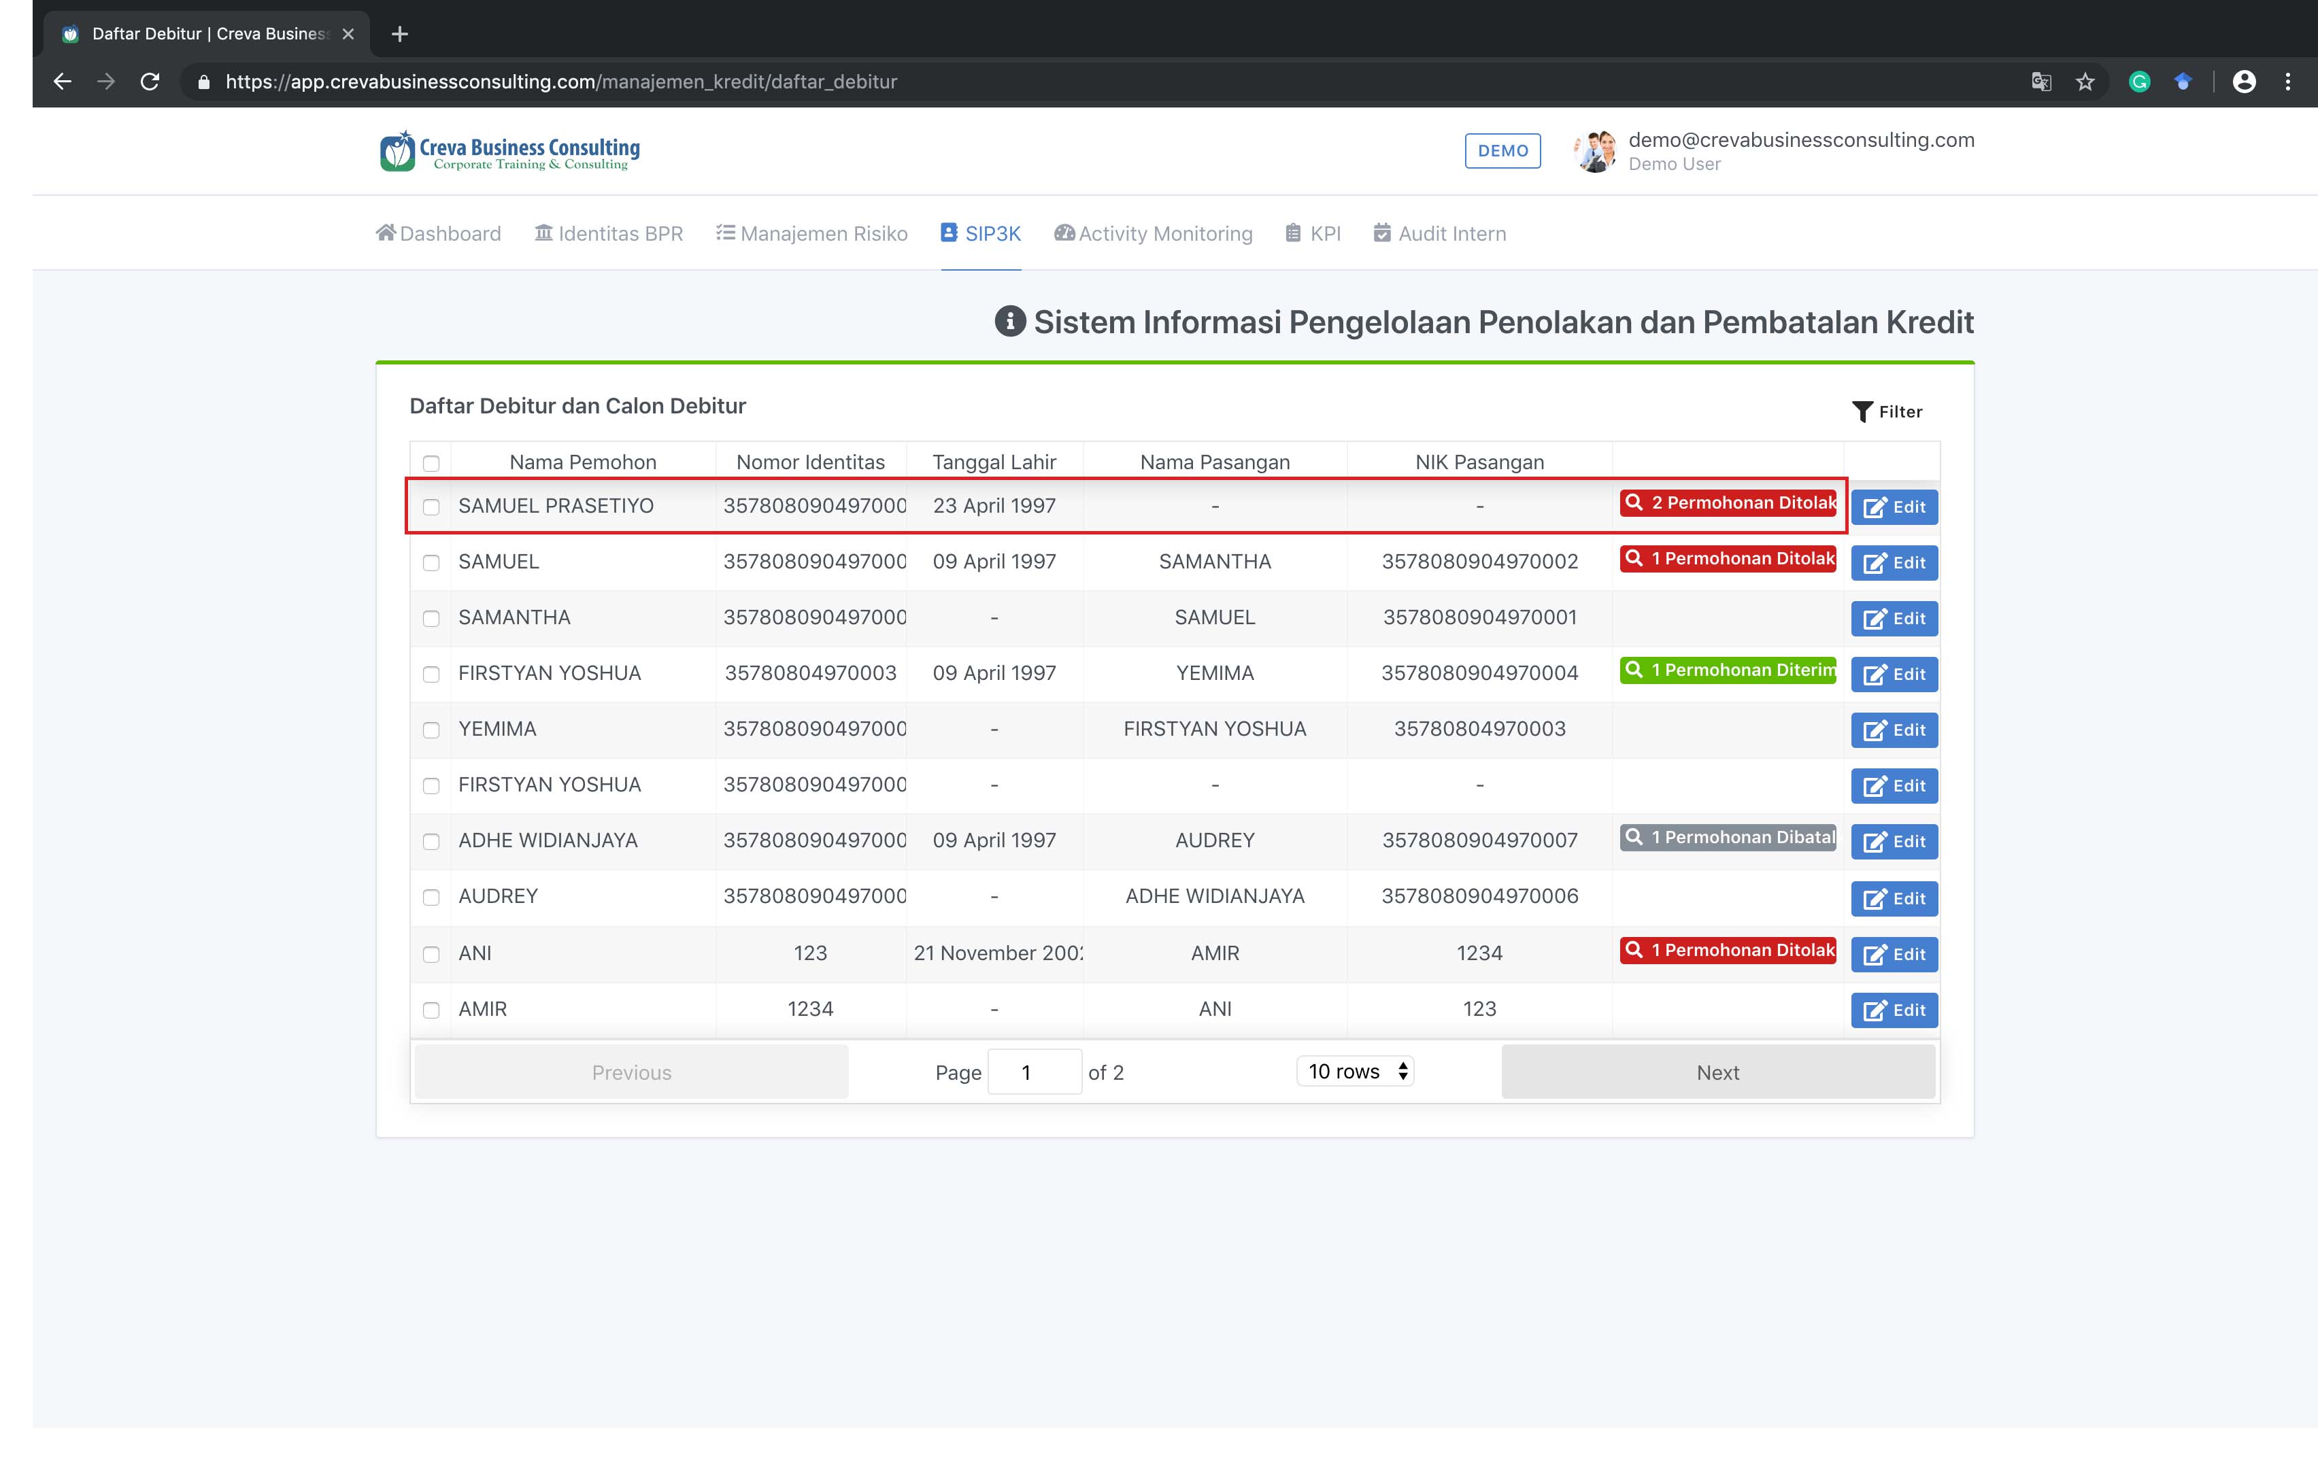Click 1 Permohonan Ditolak badge for SAMUEL
2318x1466 pixels.
[1728, 558]
